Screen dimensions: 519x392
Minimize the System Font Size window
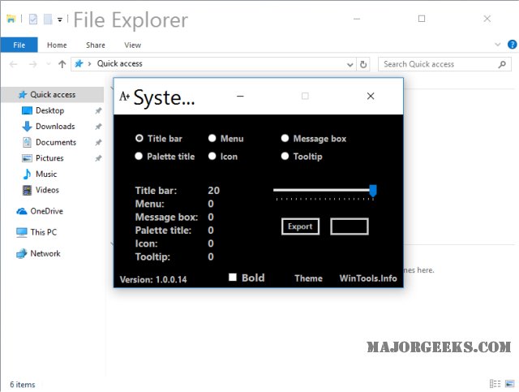(x=240, y=96)
